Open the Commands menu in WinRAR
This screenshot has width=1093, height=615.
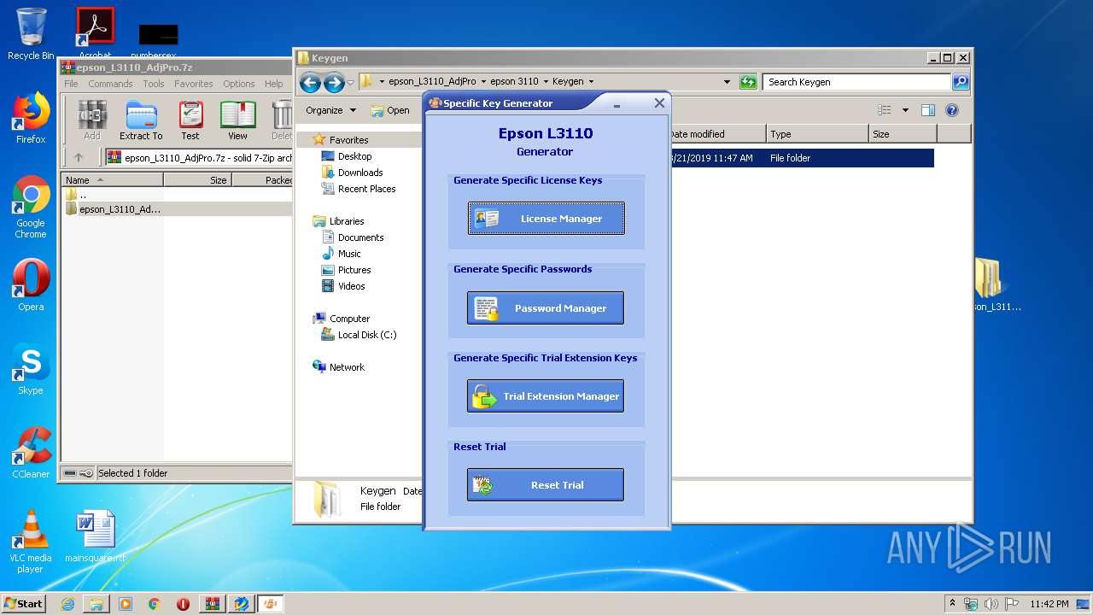click(x=110, y=84)
